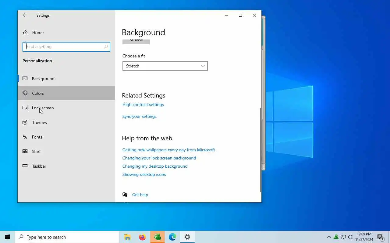Go back using the Settings back arrow
Viewport: 390px width, 243px height.
click(25, 15)
